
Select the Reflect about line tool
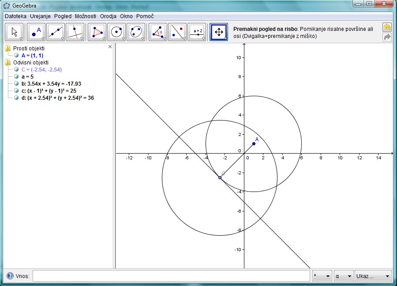tap(177, 32)
